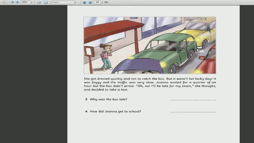Click the dotted answer line for question 4
This screenshot has height=143, width=254.
(x=193, y=112)
